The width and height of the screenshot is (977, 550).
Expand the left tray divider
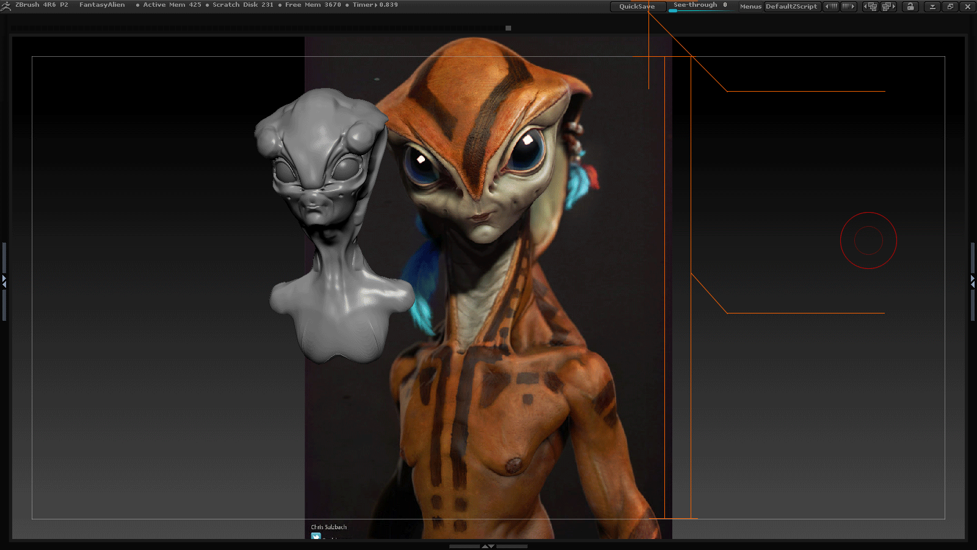[x=4, y=281]
